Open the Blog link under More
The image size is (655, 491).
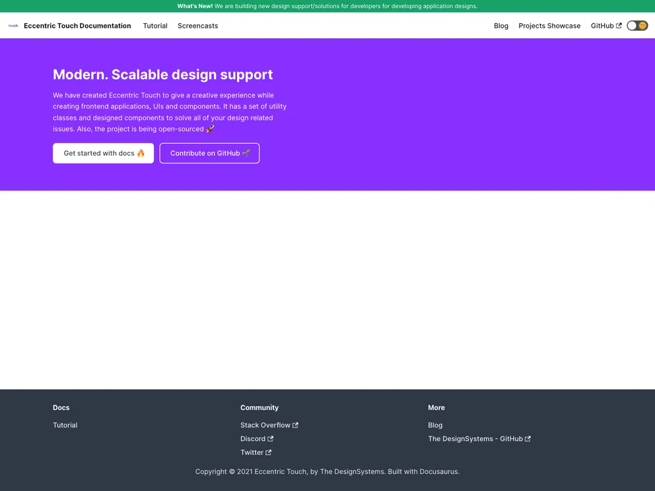tap(435, 425)
